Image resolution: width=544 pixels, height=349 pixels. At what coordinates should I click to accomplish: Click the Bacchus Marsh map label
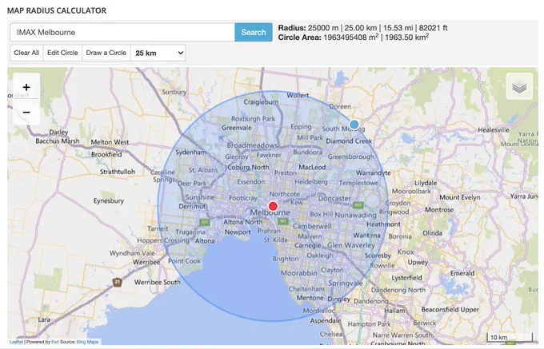58,141
